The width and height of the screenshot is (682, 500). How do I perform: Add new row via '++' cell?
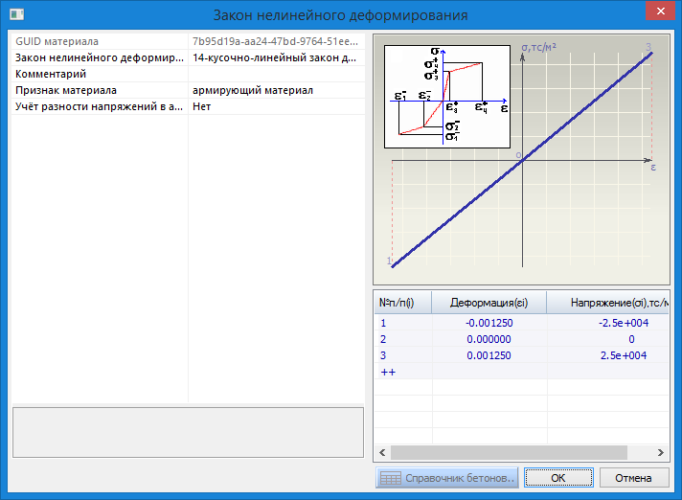(388, 372)
